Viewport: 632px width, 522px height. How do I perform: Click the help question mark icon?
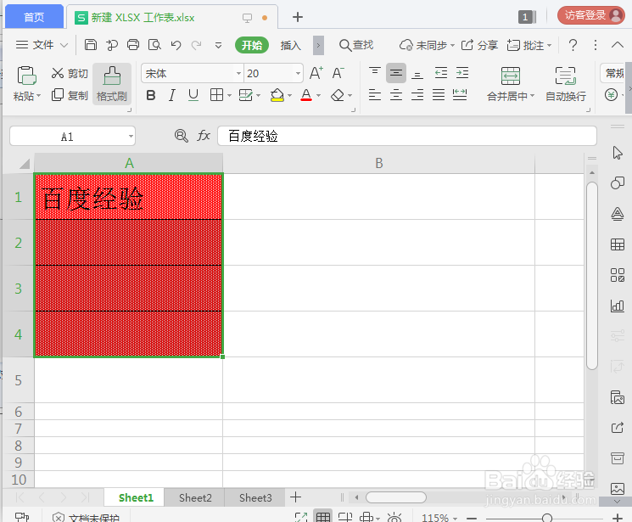(573, 45)
